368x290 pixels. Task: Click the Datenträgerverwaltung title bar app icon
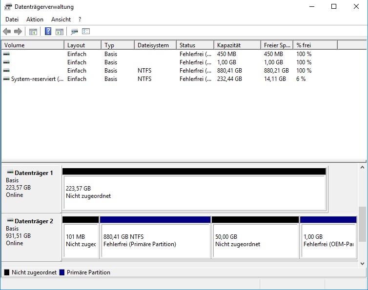(x=8, y=7)
